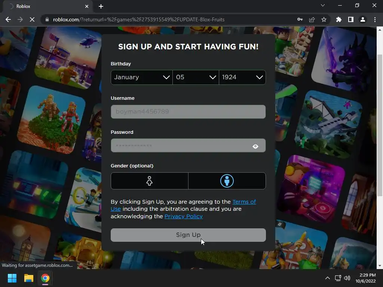
Task: Open Chrome profile menu
Action: tap(363, 19)
